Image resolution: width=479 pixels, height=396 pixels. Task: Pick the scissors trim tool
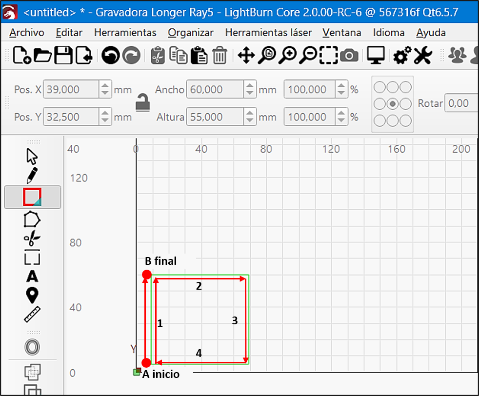pos(32,238)
